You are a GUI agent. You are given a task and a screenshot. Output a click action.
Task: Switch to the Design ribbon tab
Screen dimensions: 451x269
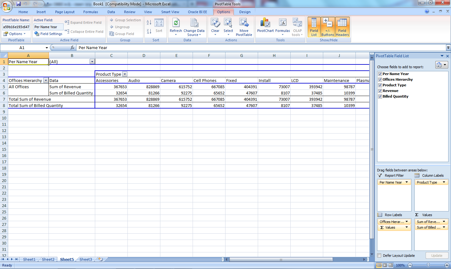[x=245, y=12]
